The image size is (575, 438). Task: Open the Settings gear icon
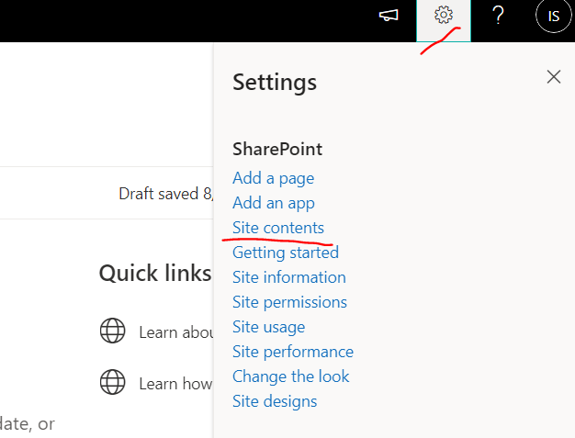(444, 16)
